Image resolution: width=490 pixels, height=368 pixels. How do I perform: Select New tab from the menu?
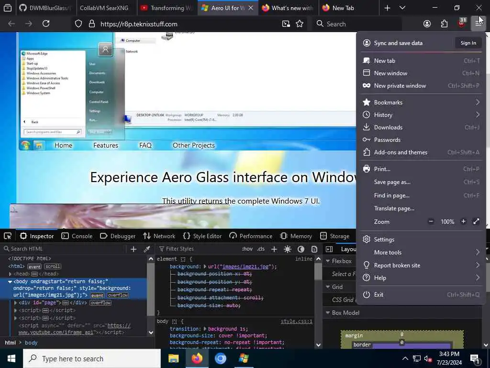click(x=421, y=61)
